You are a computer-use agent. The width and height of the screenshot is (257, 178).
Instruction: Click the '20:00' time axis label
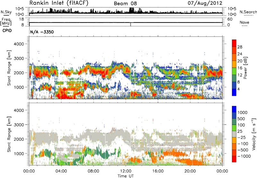(x=190, y=171)
